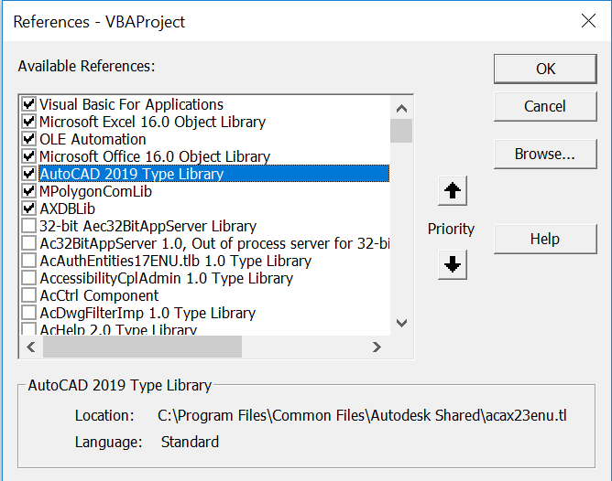
Task: Uncheck the OLE Automation reference
Action: [29, 140]
